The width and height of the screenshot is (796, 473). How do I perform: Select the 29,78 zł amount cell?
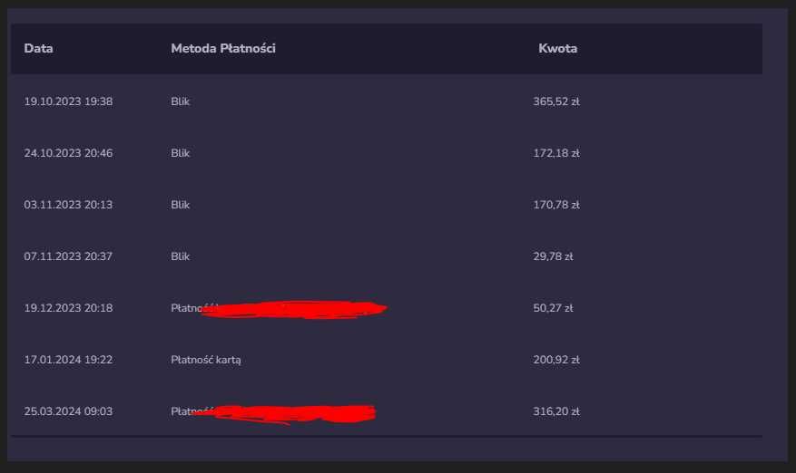pyautogui.click(x=553, y=256)
